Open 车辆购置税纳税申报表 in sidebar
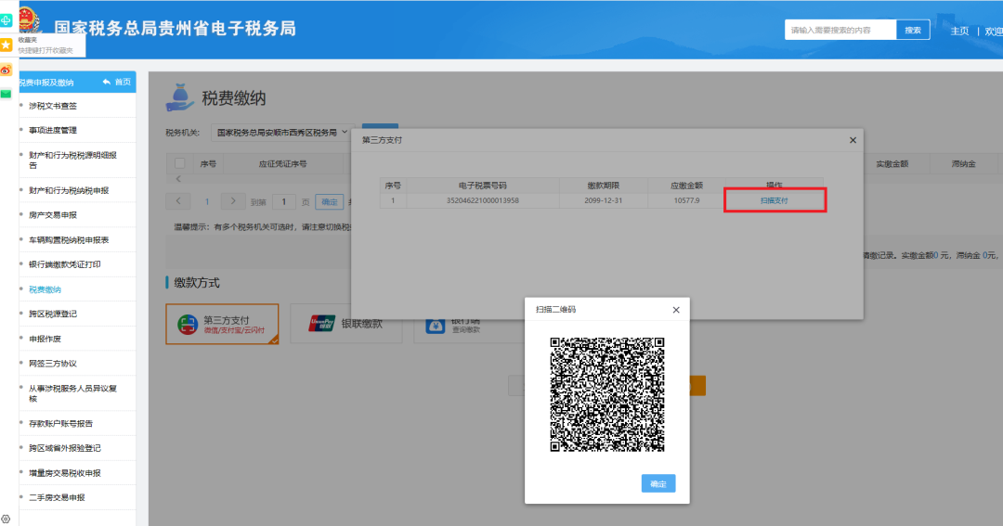Viewport: 1003px width, 526px height. coord(69,240)
